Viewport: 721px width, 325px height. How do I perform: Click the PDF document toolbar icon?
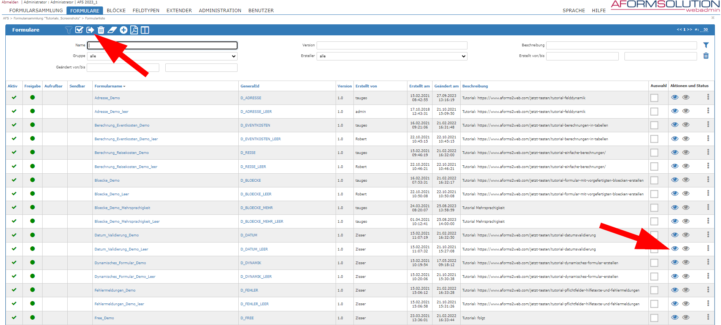pos(134,30)
